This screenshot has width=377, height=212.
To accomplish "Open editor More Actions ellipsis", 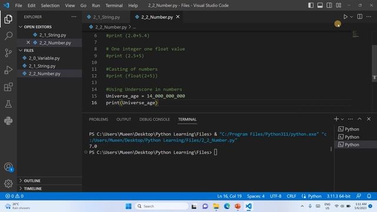I will (x=369, y=16).
